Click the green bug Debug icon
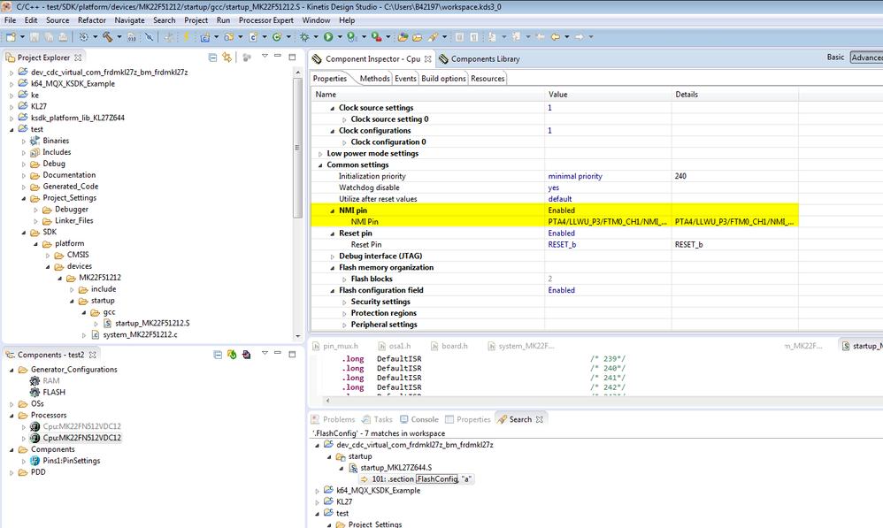 click(304, 37)
